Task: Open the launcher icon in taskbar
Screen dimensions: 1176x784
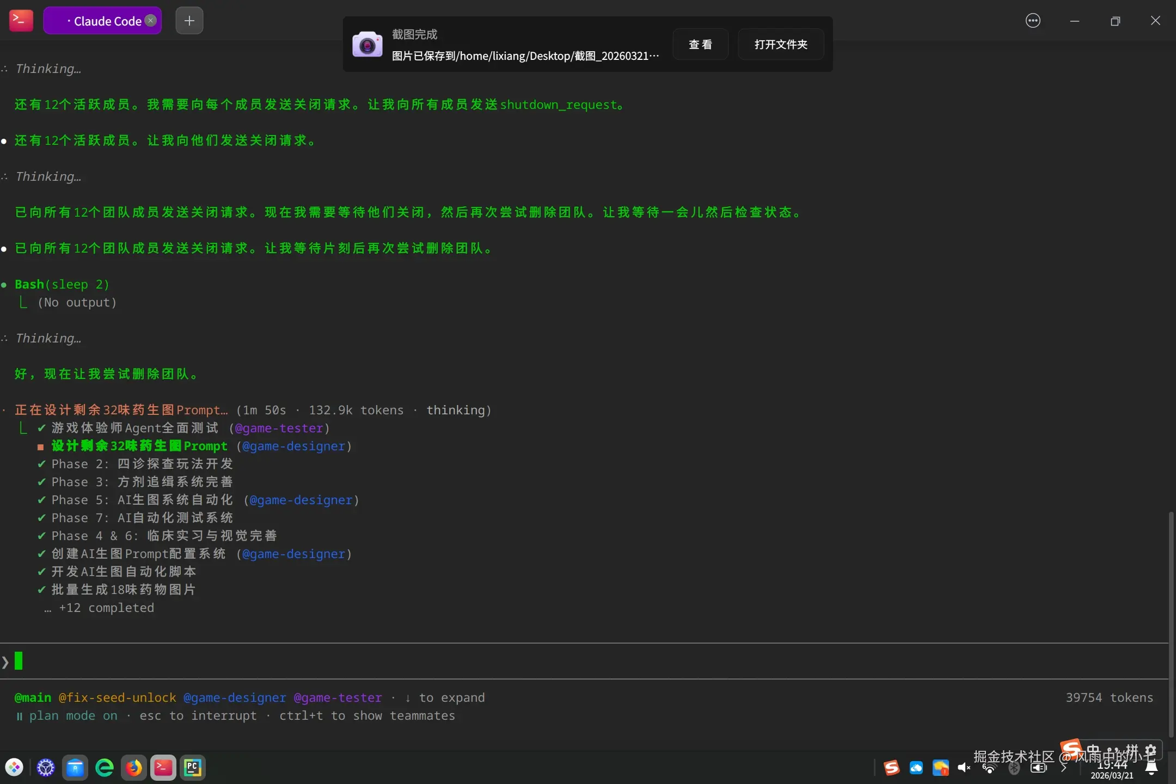Action: [x=15, y=768]
